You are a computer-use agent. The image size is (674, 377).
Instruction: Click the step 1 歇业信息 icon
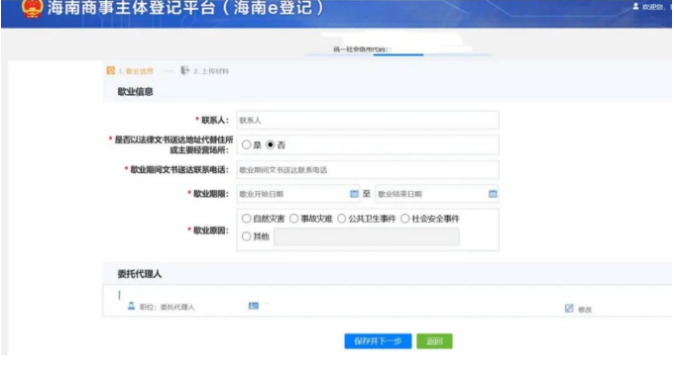(111, 70)
